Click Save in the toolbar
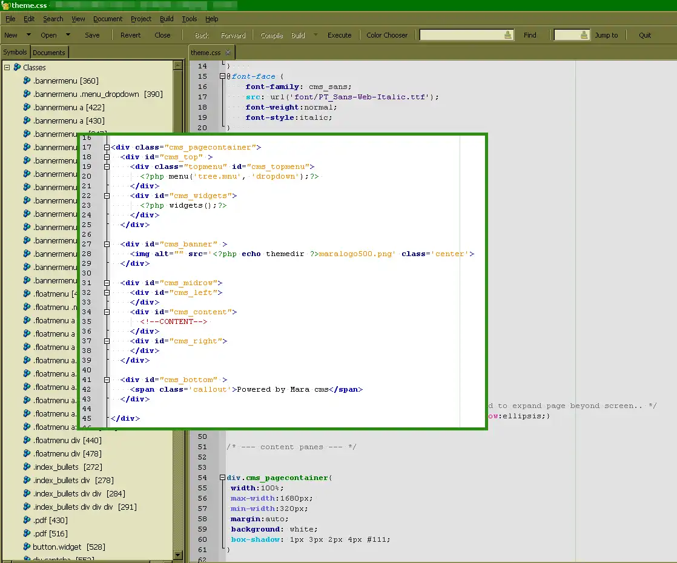 coord(92,35)
